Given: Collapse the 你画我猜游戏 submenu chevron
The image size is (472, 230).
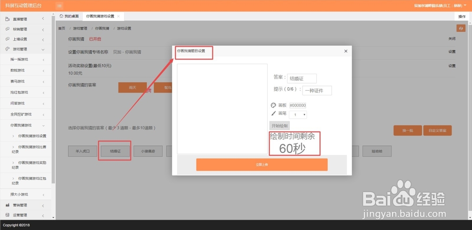Looking at the screenshot, I should tap(43, 126).
